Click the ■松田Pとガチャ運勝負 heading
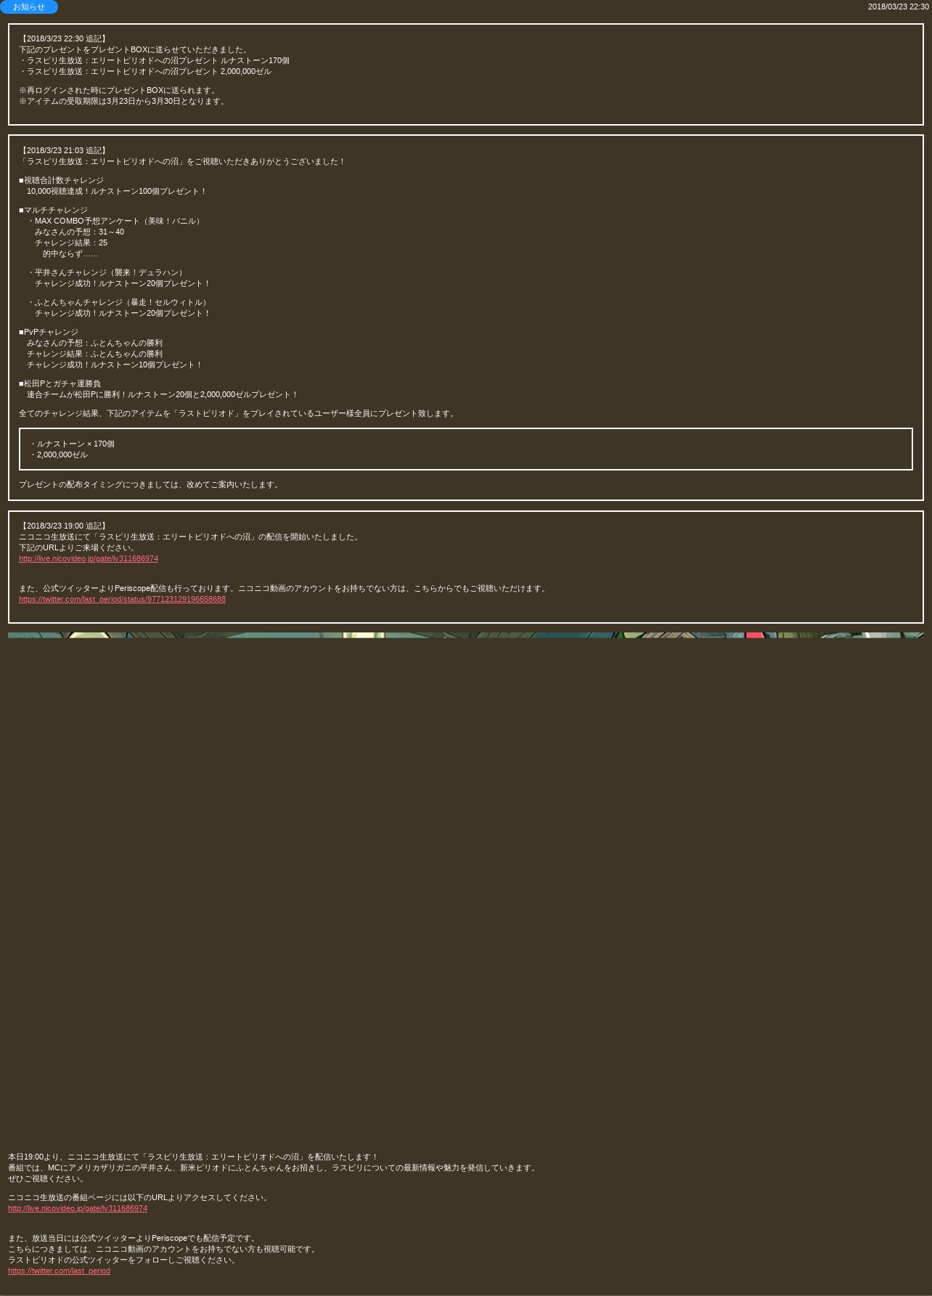932x1296 pixels. coord(60,383)
